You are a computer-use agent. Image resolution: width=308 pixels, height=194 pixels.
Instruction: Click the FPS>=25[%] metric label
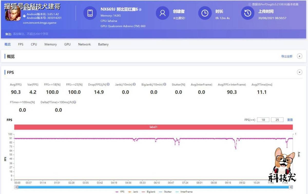(x=74, y=84)
